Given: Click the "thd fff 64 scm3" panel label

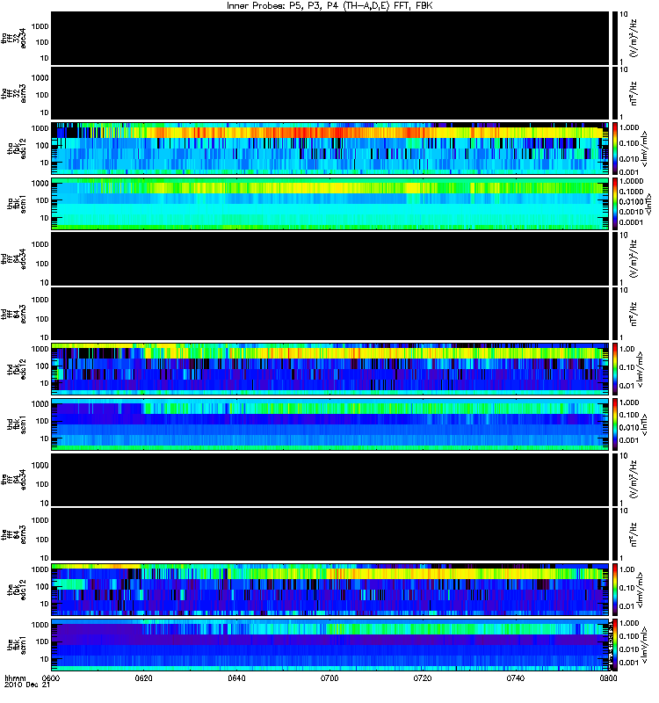Looking at the screenshot, I should tap(13, 314).
